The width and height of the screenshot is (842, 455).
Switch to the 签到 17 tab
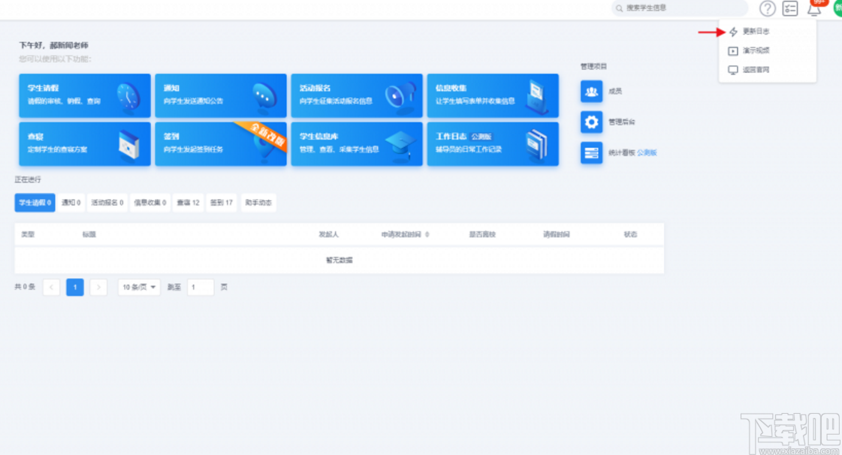point(222,203)
